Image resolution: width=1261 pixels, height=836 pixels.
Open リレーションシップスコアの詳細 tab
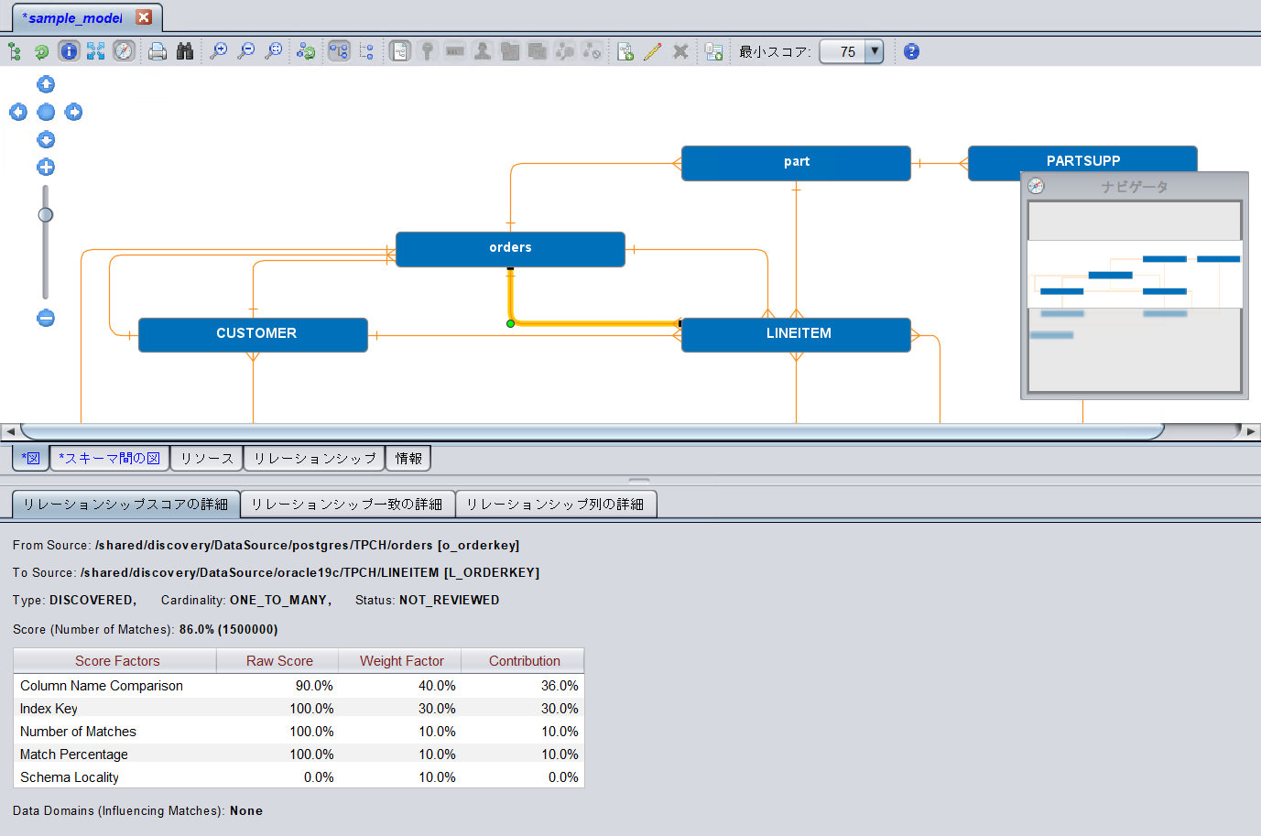point(126,504)
